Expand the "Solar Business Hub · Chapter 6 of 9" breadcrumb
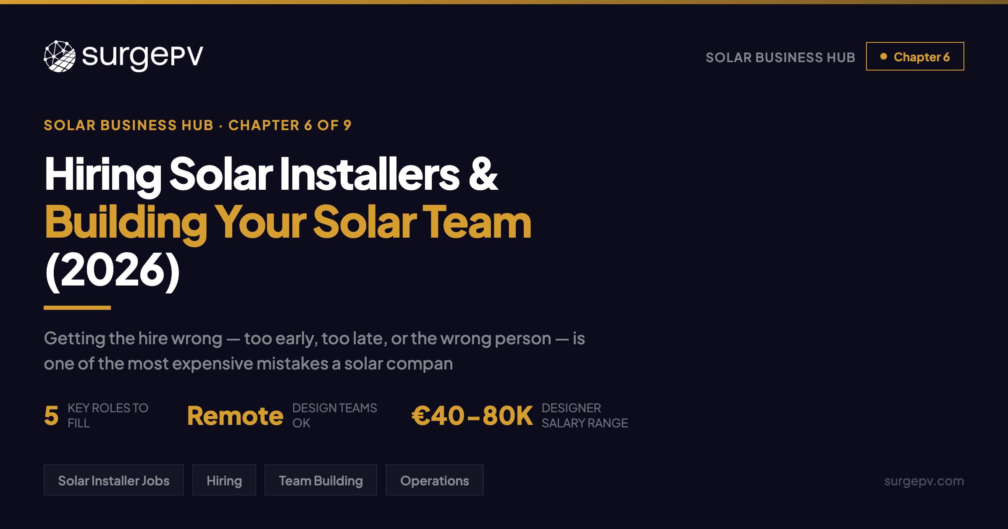Image resolution: width=1008 pixels, height=529 pixels. click(197, 125)
